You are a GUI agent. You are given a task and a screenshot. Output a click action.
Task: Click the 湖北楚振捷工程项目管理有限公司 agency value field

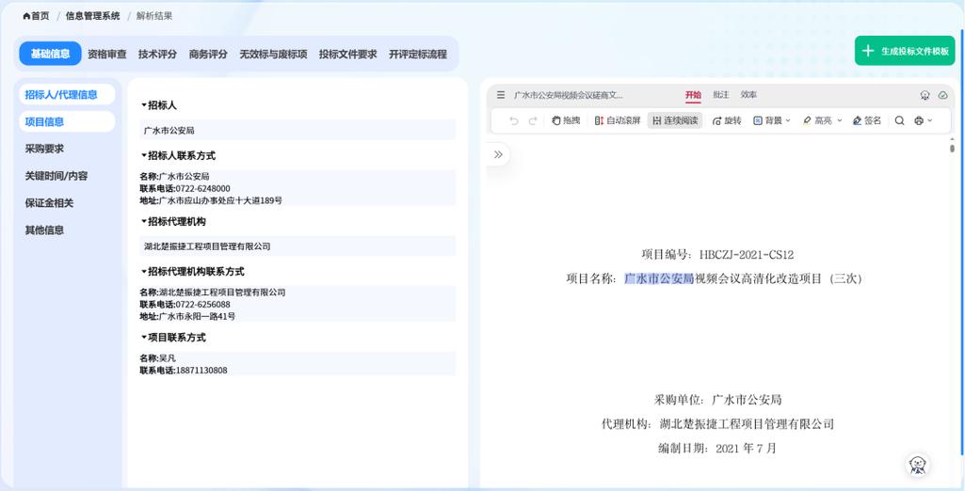click(298, 245)
